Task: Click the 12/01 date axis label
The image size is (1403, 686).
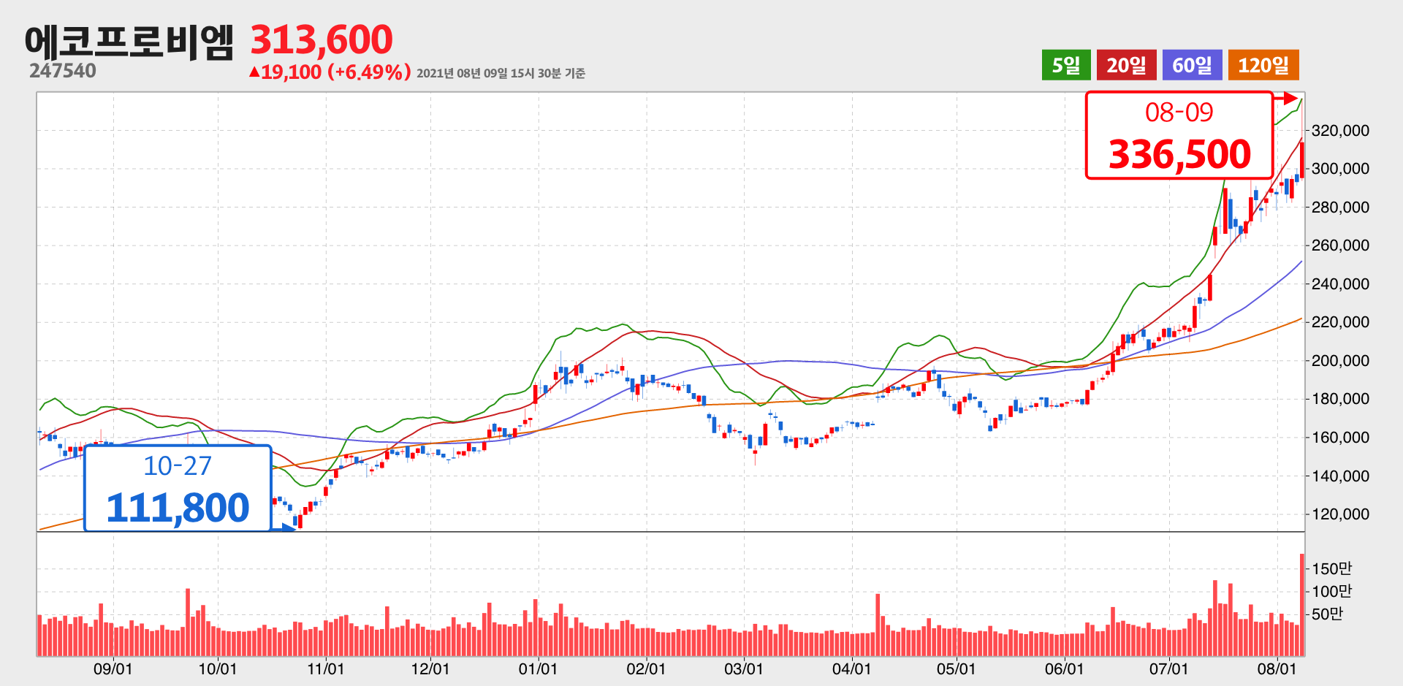Action: (430, 669)
